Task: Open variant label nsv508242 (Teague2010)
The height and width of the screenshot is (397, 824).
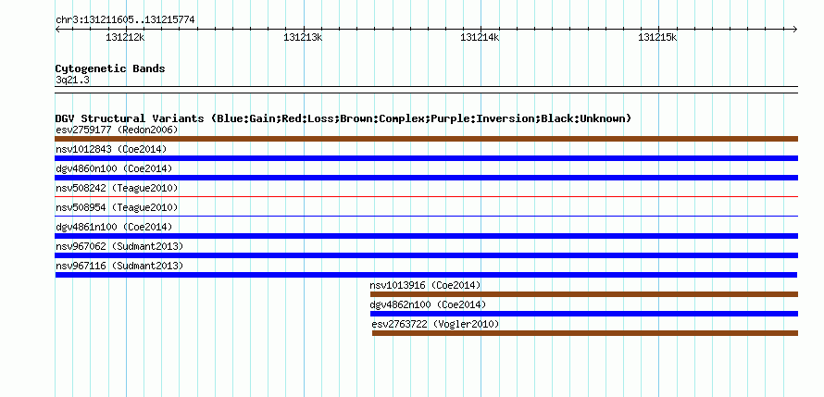Action: tap(117, 188)
